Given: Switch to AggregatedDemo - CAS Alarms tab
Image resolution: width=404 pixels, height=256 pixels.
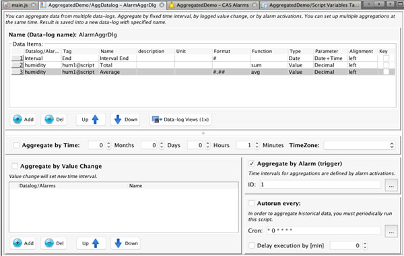Looking at the screenshot, I should [x=212, y=5].
